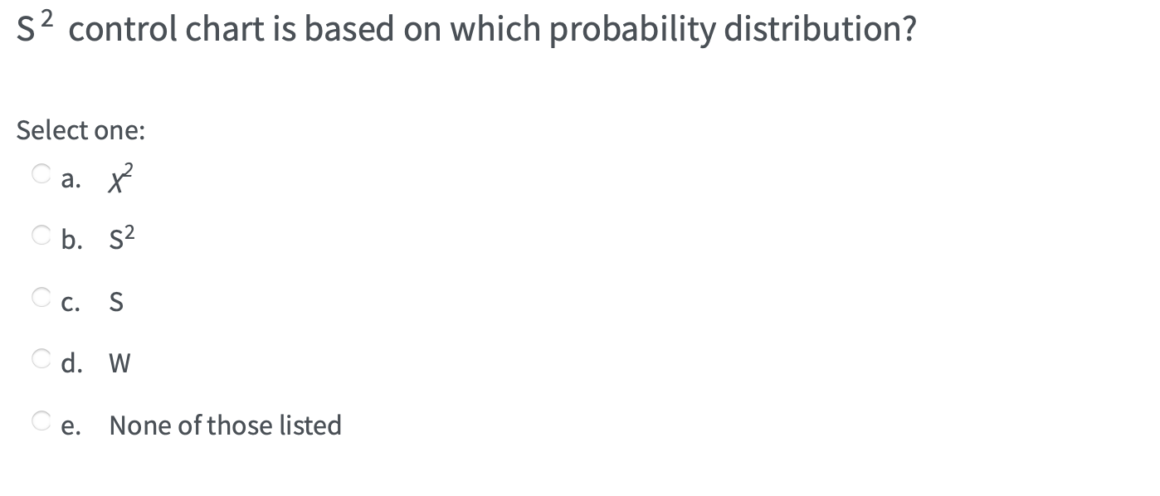This screenshot has height=496, width=1160.
Task: Select radio button for option b
Action: point(40,234)
